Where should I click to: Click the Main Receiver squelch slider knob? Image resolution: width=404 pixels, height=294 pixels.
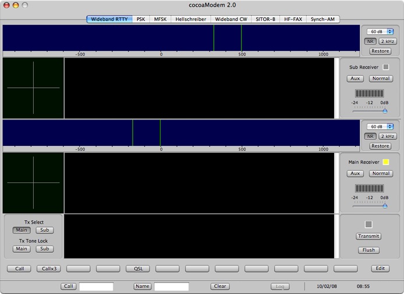coord(385,206)
